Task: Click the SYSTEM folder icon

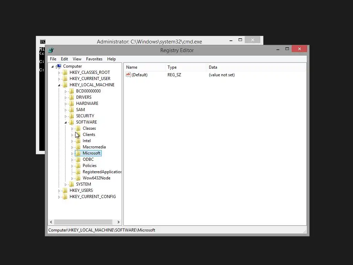Action: pos(72,184)
